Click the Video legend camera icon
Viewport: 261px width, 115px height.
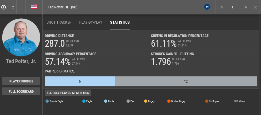click(236, 101)
